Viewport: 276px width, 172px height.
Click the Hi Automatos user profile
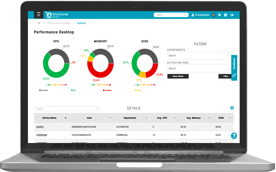point(200,15)
